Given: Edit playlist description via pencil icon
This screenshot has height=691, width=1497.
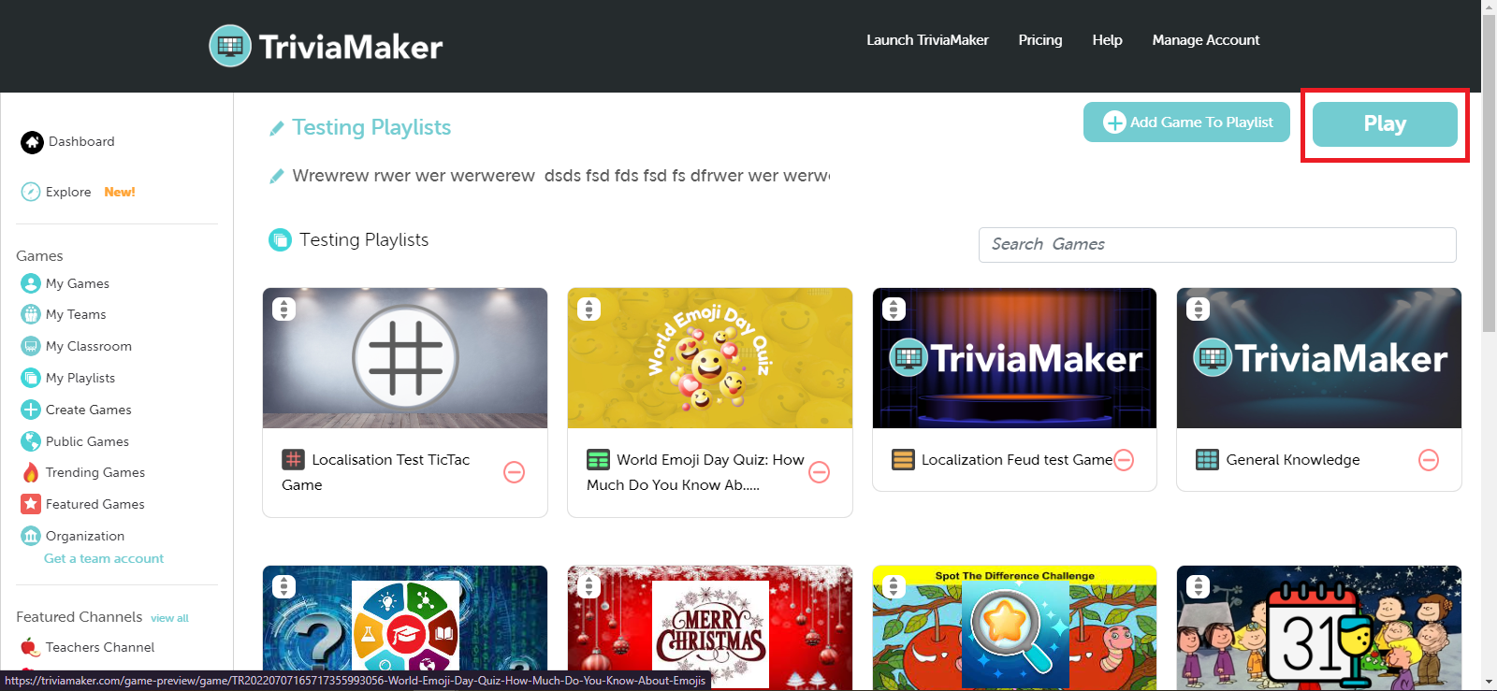Looking at the screenshot, I should click(277, 176).
